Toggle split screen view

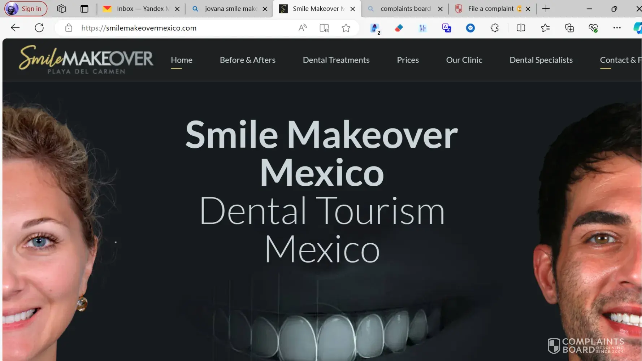click(521, 28)
